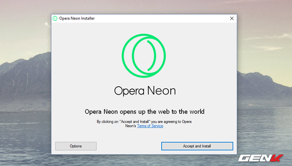Viewport: 292px width, 166px height.
Task: Open the Terms of Service link
Action: point(150,126)
